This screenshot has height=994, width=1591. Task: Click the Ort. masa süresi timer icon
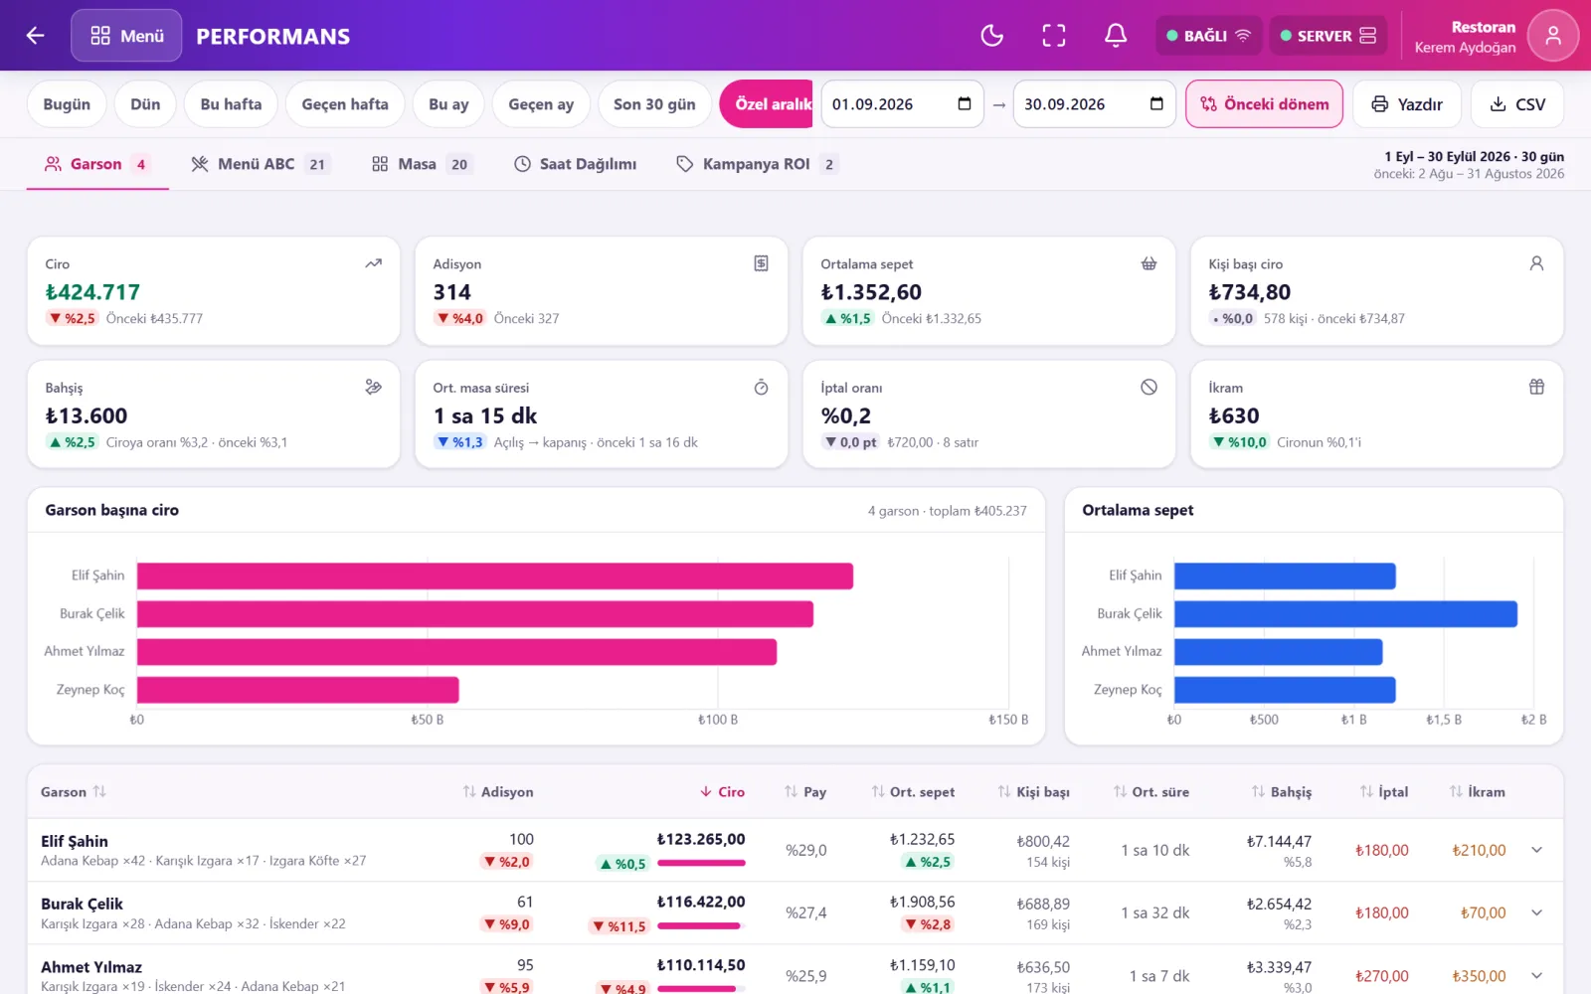pos(761,387)
